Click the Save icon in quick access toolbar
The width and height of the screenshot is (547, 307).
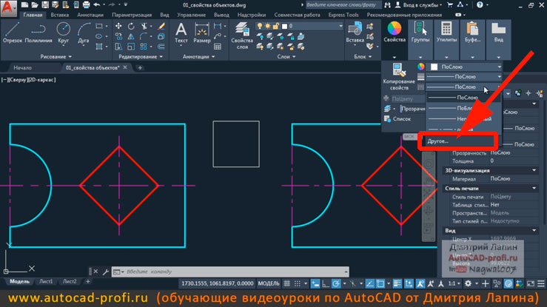click(x=45, y=5)
